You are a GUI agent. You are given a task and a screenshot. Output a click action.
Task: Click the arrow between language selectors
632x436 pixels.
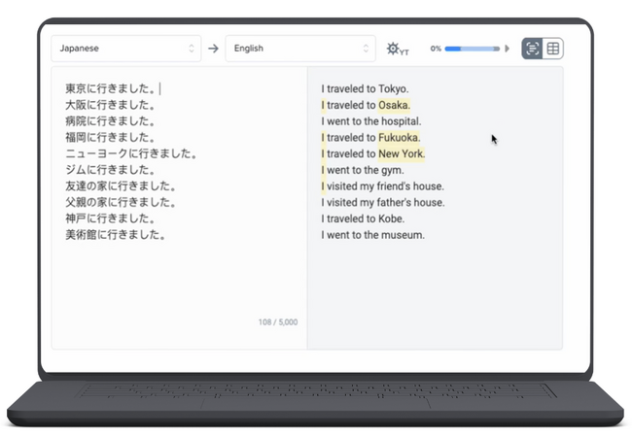pyautogui.click(x=213, y=49)
